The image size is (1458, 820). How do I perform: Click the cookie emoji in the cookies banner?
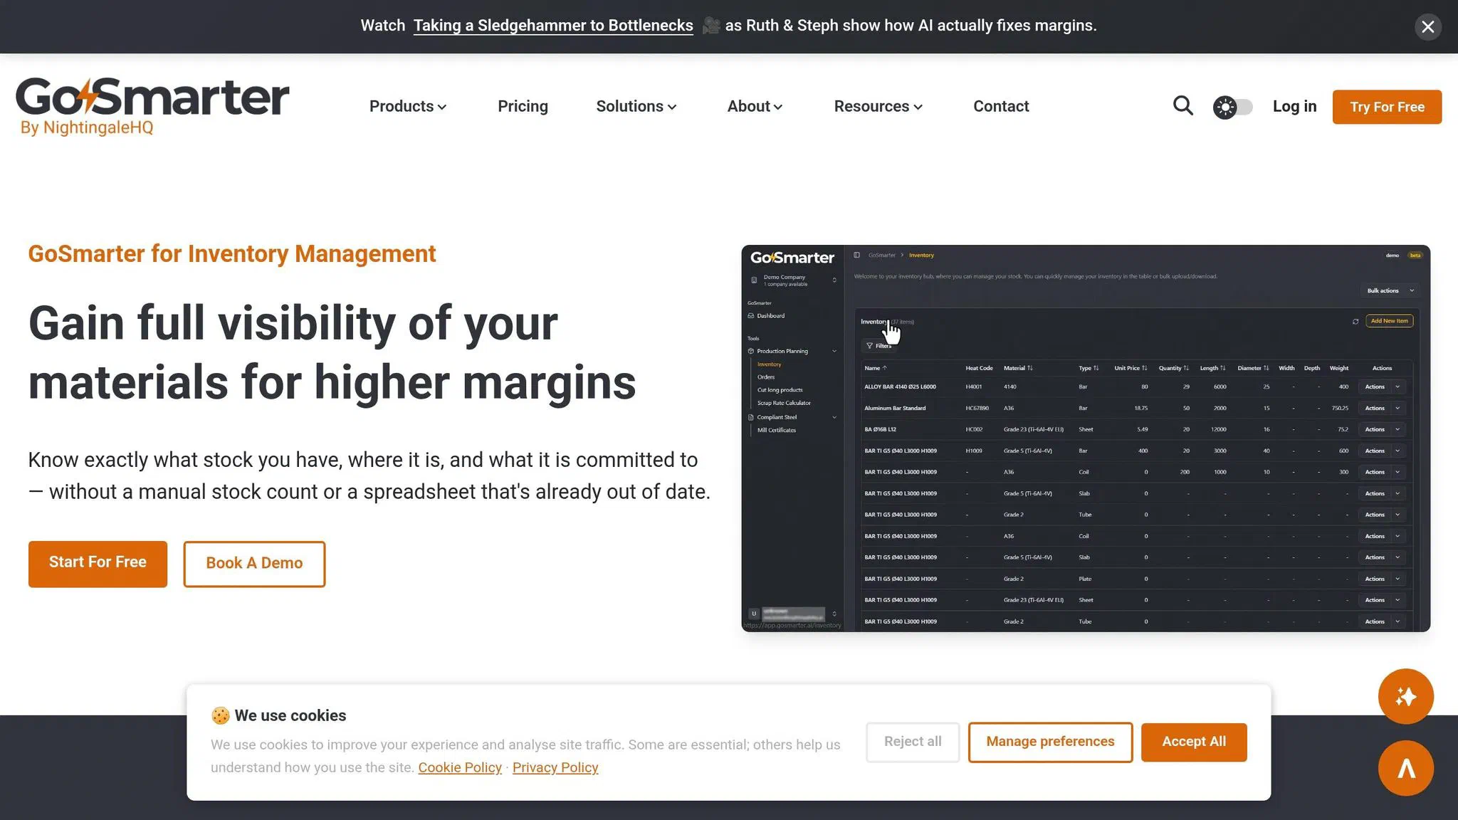[x=220, y=715]
